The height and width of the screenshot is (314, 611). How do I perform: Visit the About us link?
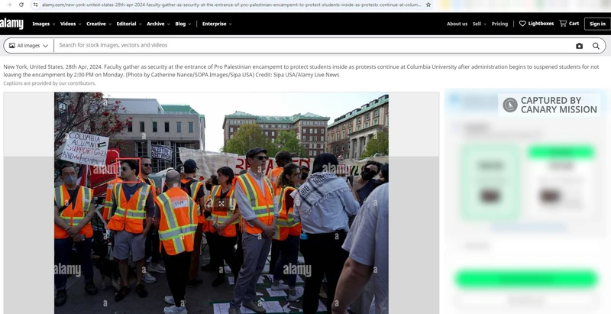[x=457, y=24]
